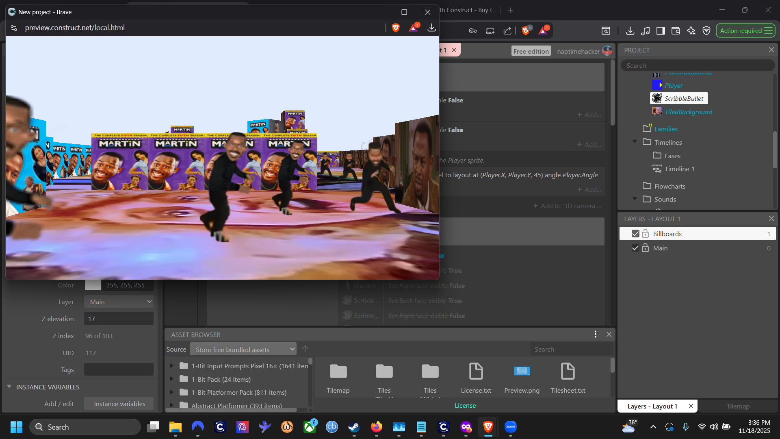Click the License link in asset browser

[x=465, y=405]
